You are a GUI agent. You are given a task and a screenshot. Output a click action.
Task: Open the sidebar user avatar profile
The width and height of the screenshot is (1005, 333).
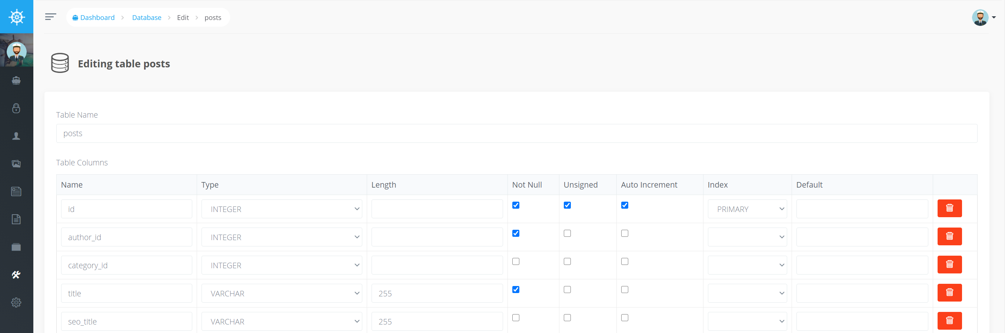coord(16,51)
